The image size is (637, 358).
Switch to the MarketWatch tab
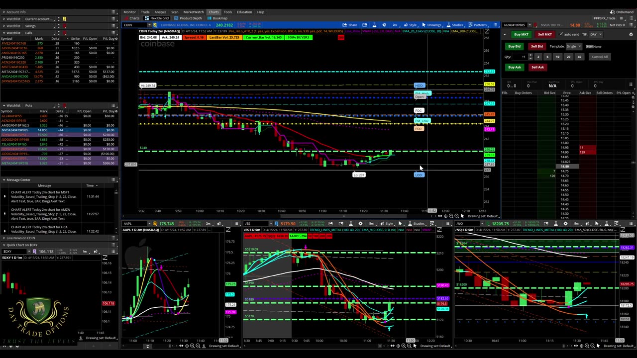pyautogui.click(x=193, y=12)
